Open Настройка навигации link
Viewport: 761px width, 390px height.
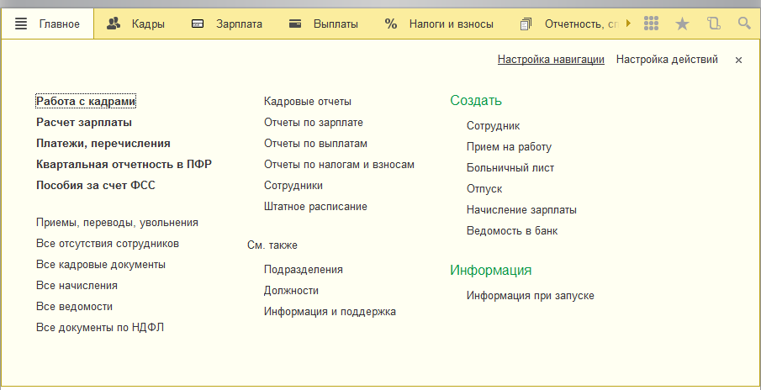point(551,60)
